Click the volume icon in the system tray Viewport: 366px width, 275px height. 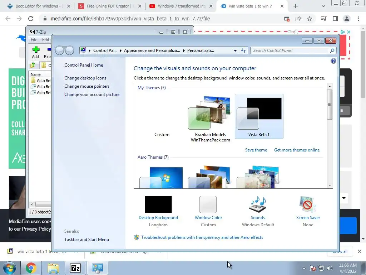point(330,268)
